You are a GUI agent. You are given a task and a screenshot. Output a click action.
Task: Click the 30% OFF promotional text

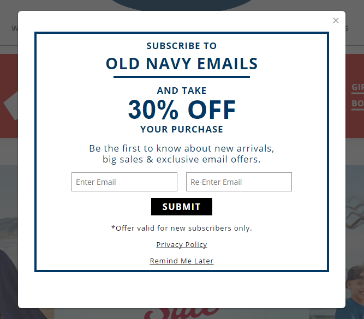[182, 110]
